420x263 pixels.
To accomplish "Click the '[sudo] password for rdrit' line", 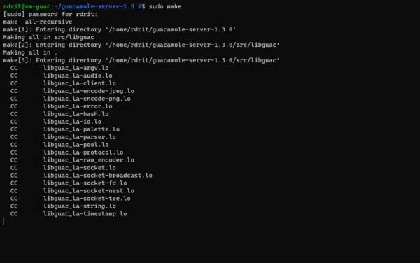I will [x=50, y=14].
